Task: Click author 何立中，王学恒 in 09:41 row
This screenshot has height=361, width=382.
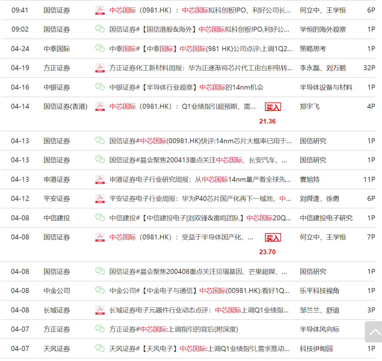Action: [323, 10]
